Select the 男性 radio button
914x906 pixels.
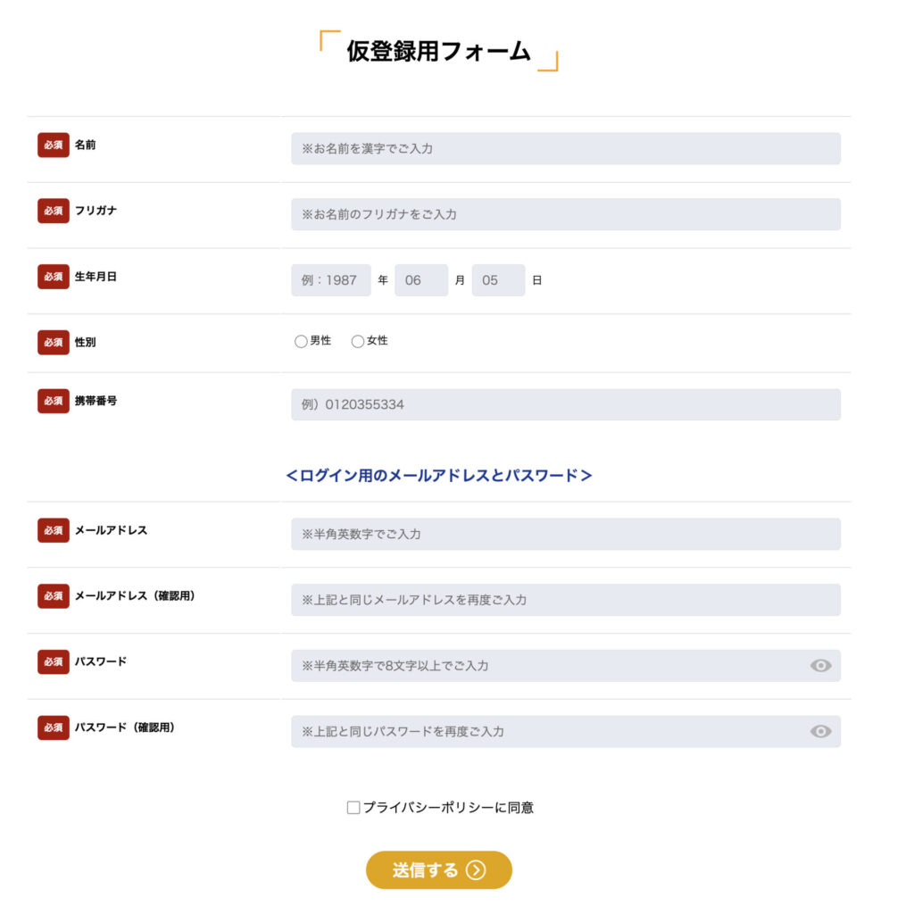pyautogui.click(x=301, y=341)
